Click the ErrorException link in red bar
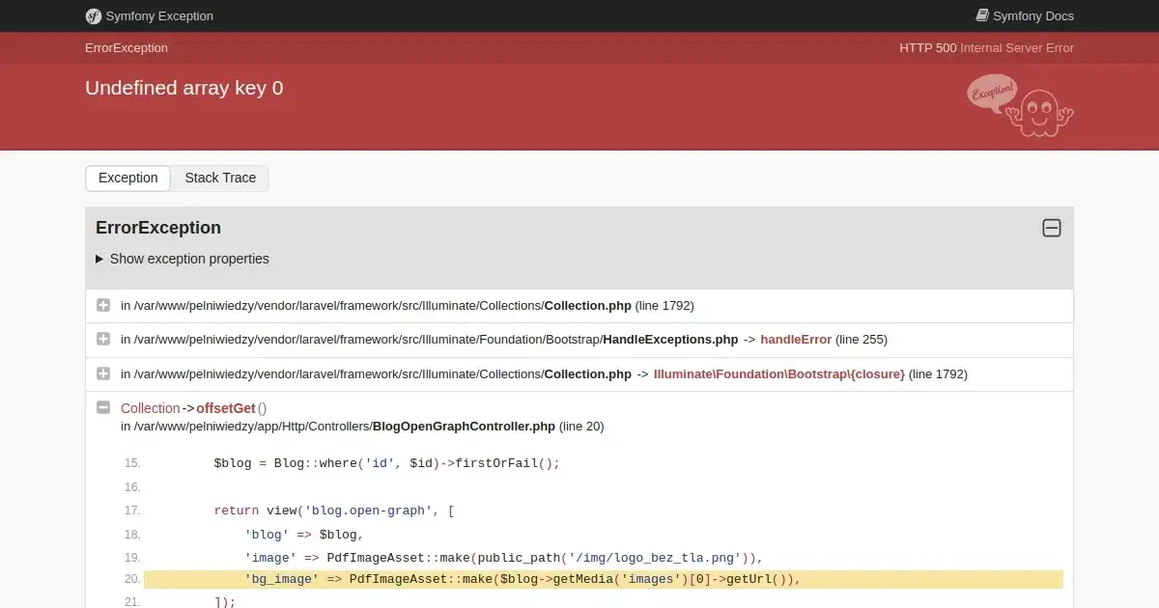The height and width of the screenshot is (608, 1159). [x=126, y=47]
